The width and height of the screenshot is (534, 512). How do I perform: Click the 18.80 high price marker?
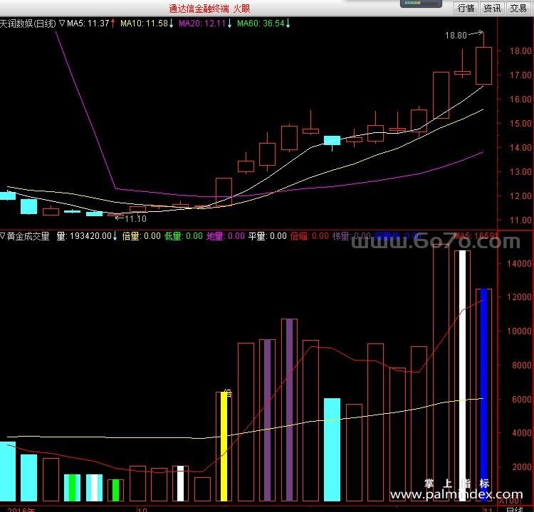[x=456, y=35]
